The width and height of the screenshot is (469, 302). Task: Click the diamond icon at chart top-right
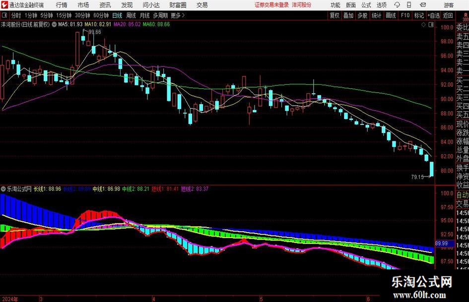tap(423, 25)
